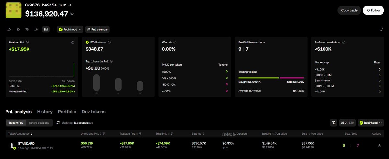
Task: Sort by Realized PnL arrows
Action: tap(137, 134)
